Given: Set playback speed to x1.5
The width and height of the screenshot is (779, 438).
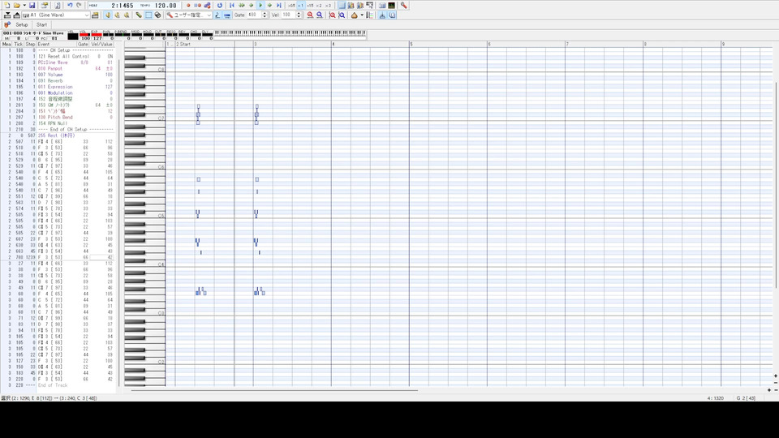Looking at the screenshot, I should point(309,6).
